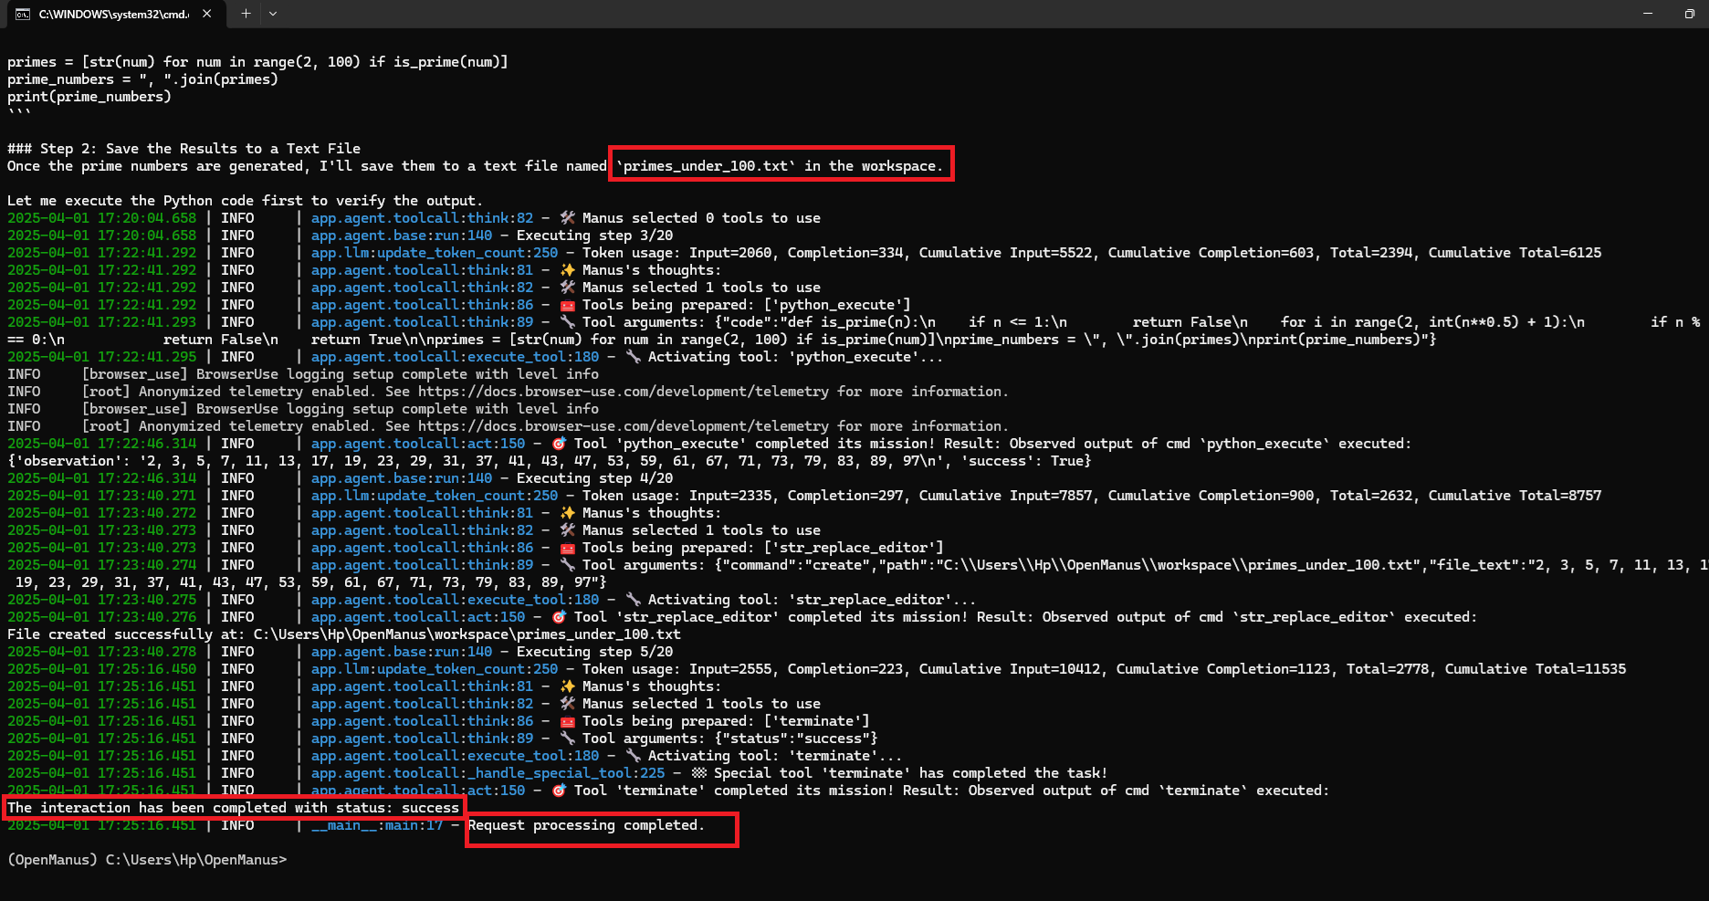Click the 'Executing step 4/20' log entry
Image resolution: width=1709 pixels, height=901 pixels.
pyautogui.click(x=594, y=478)
